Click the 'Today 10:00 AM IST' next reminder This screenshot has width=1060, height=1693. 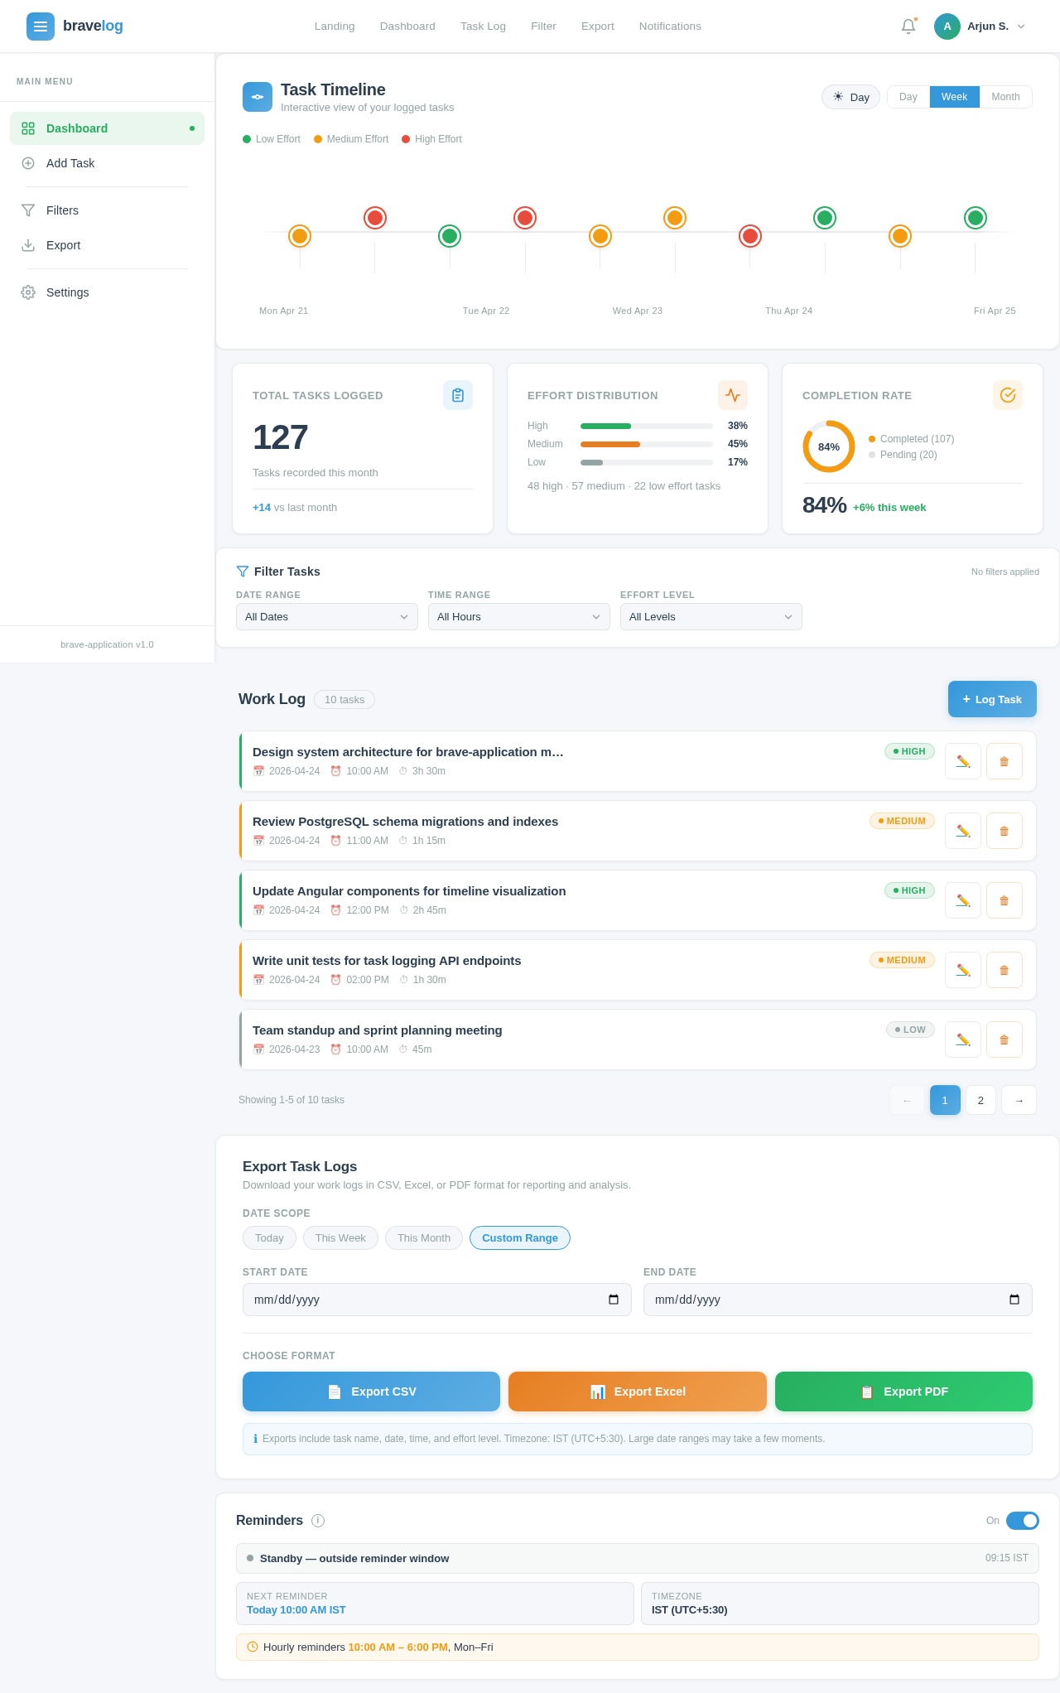coord(296,1609)
